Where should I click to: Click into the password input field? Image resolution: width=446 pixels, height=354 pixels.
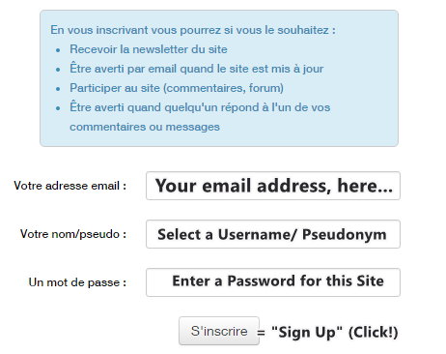click(273, 282)
